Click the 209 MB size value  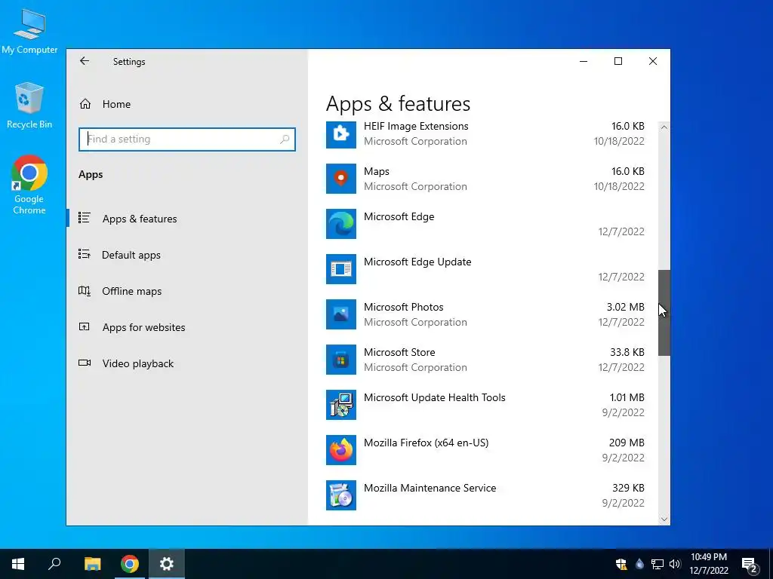click(627, 443)
